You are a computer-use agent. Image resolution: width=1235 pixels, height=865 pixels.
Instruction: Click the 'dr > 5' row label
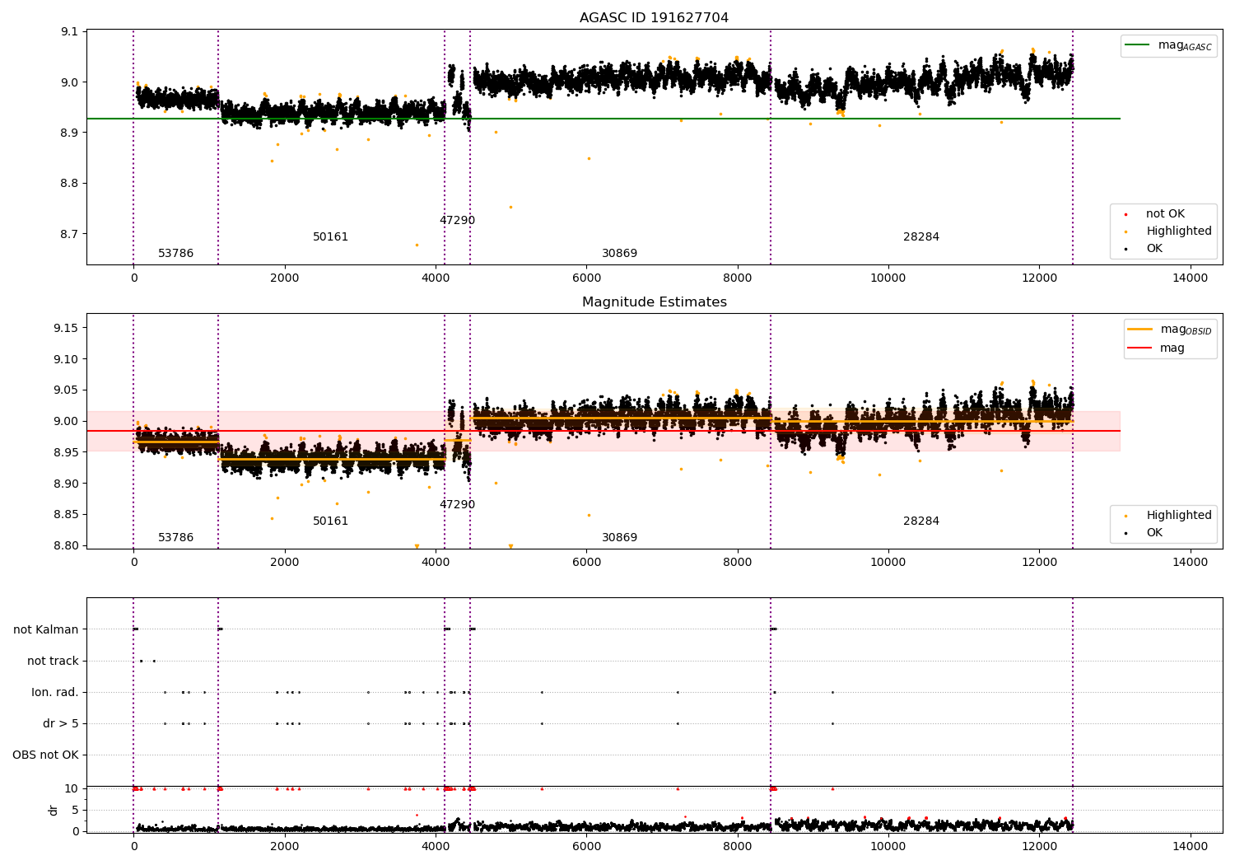coord(61,724)
